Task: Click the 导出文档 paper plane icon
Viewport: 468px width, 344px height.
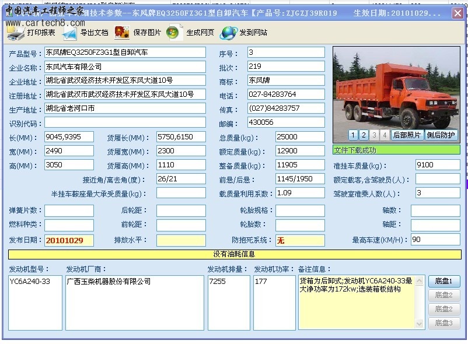Action: 69,33
